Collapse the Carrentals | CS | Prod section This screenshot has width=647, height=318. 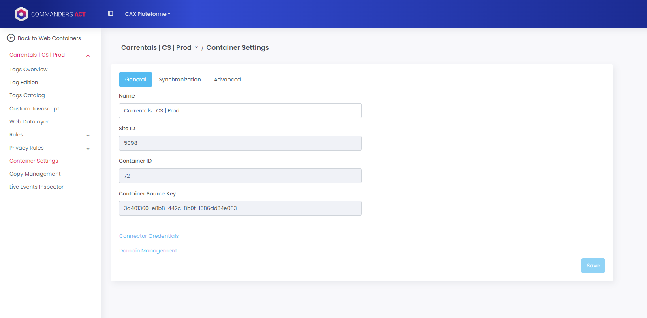[x=88, y=55]
